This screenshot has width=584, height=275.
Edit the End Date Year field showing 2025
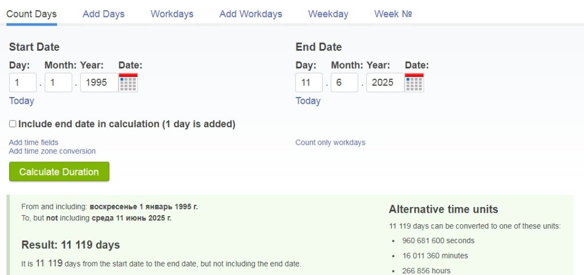385,82
